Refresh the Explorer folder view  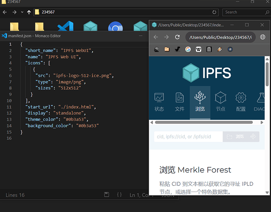(214, 12)
